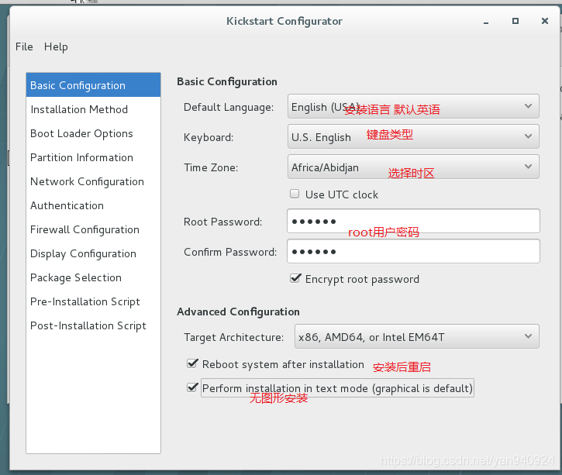The height and width of the screenshot is (475, 562).
Task: Select Partition Information in the list
Action: point(93,157)
